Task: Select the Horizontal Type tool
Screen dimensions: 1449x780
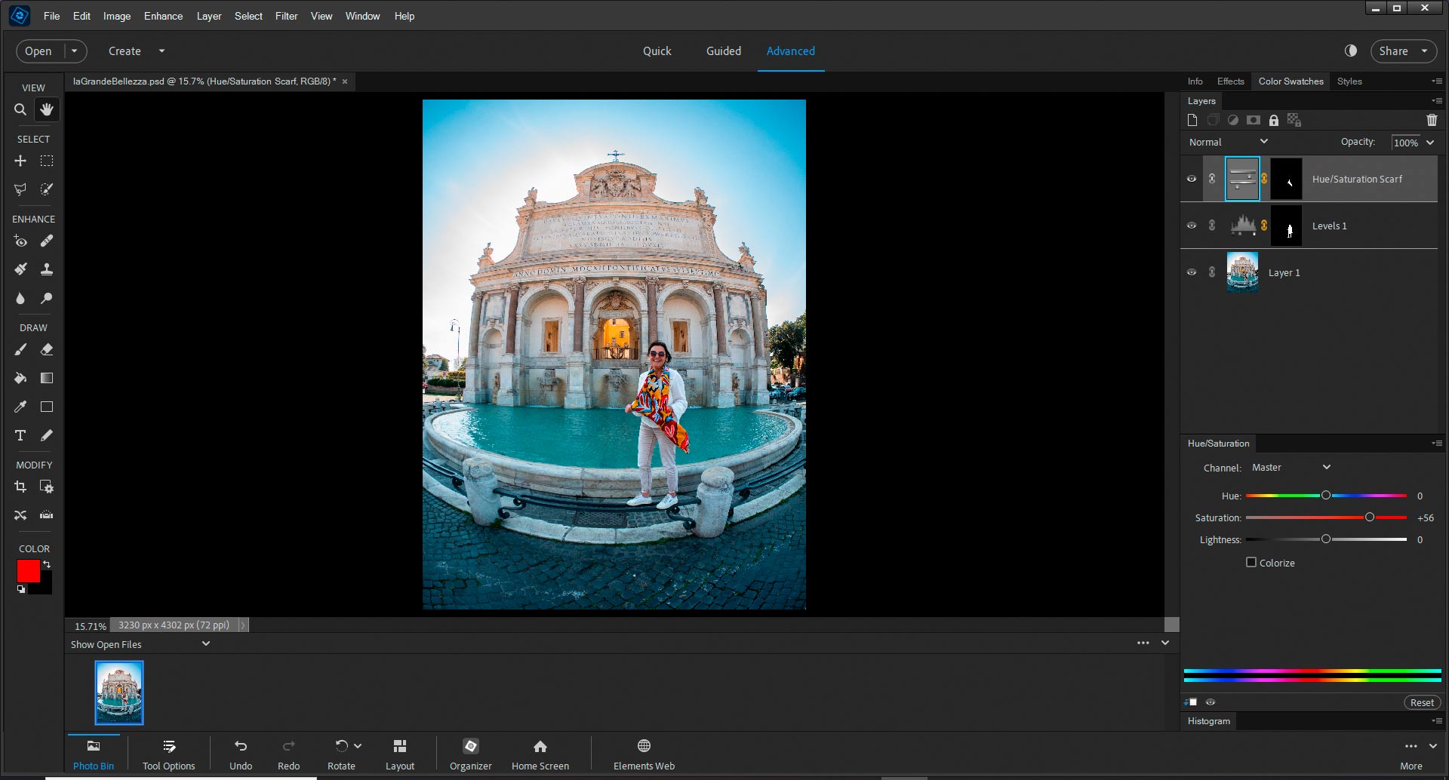Action: pyautogui.click(x=20, y=435)
